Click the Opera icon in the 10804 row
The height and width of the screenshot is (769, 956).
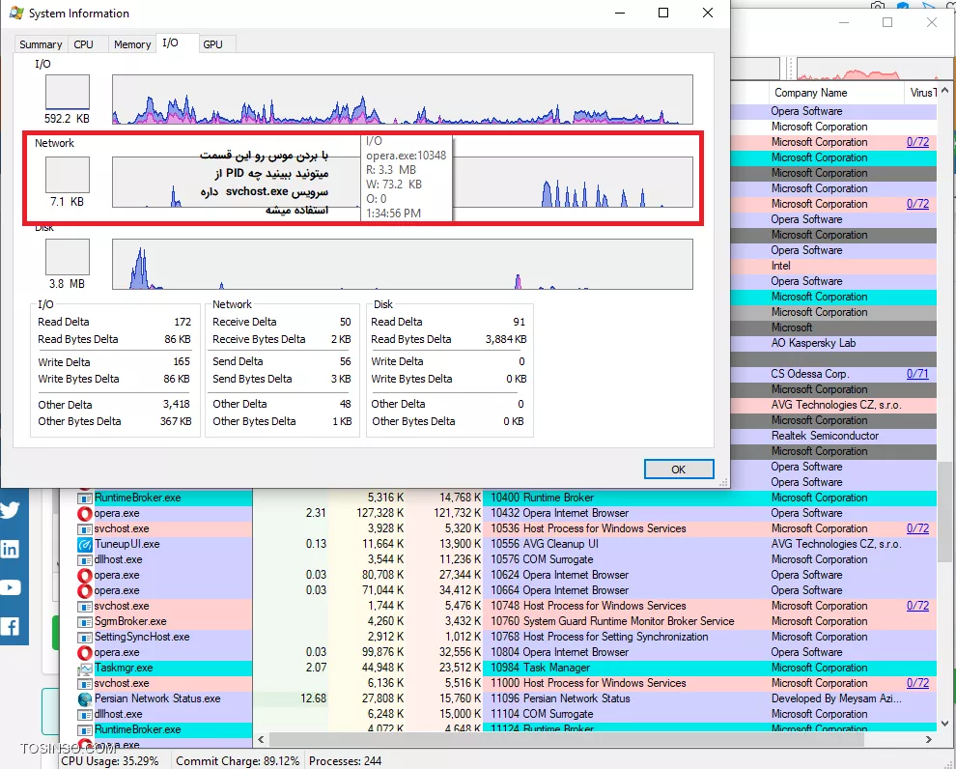(x=85, y=652)
